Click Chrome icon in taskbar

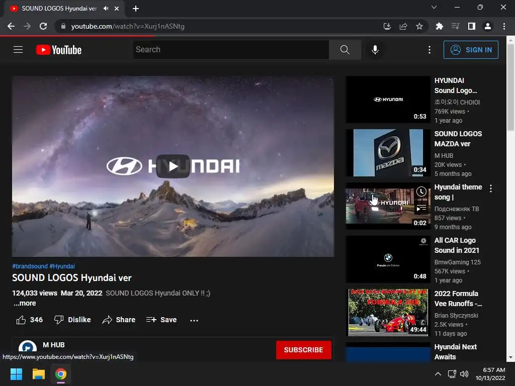pos(61,374)
